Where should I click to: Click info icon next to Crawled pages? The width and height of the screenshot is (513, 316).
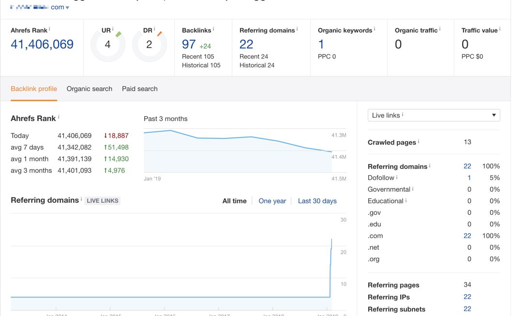tap(419, 142)
